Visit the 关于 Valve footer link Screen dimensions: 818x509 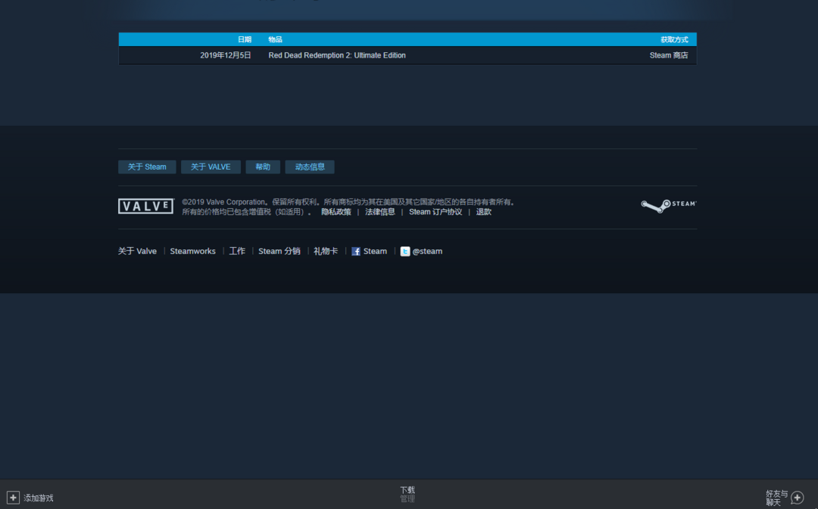[137, 251]
